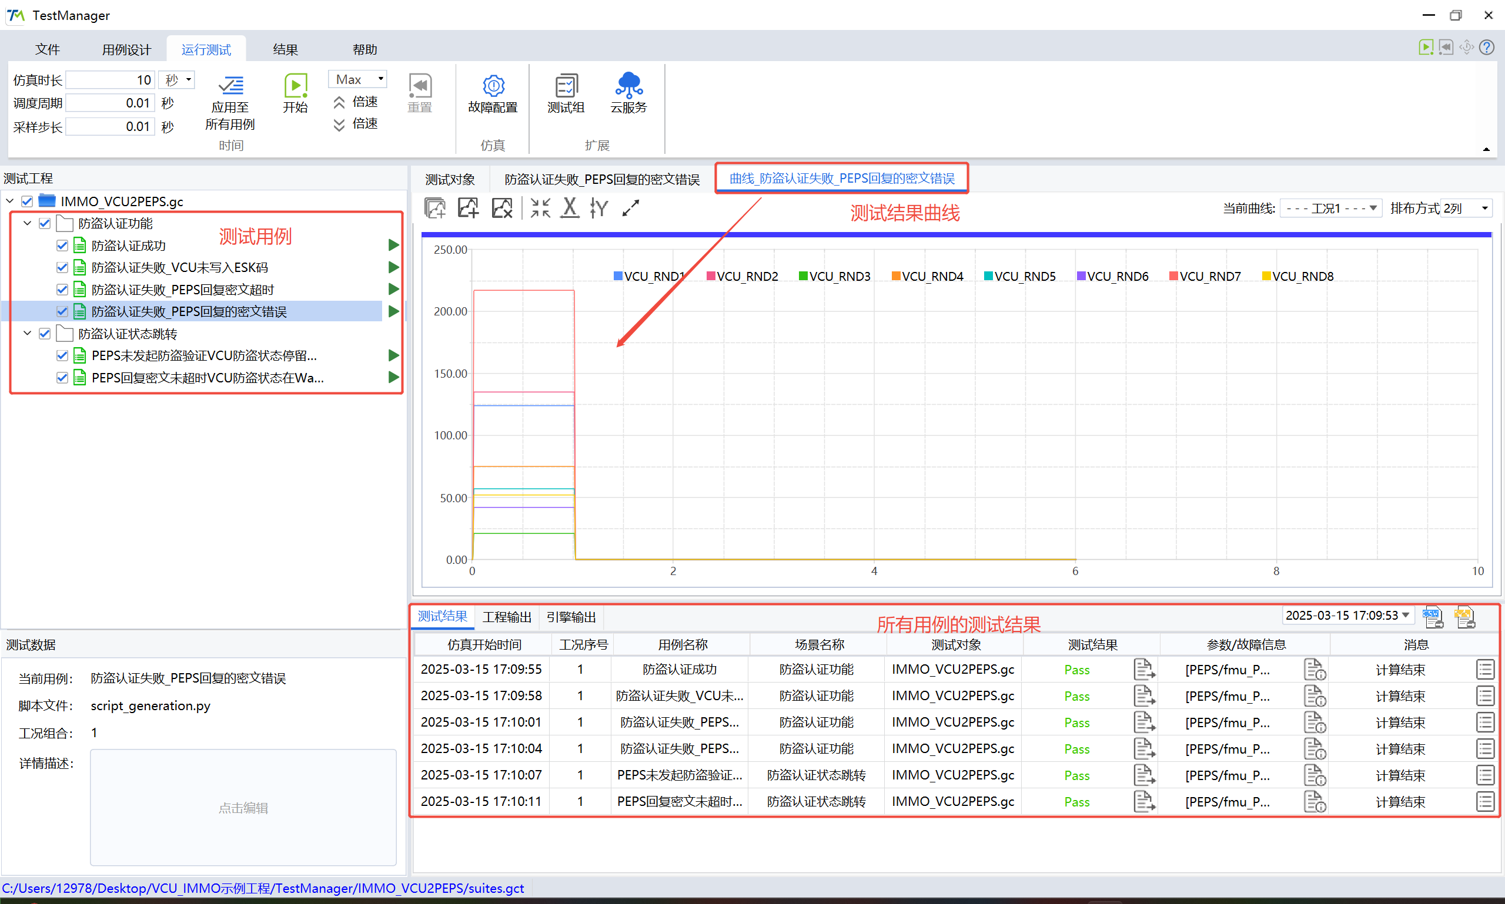Screen dimensions: 1505x904
Task: Click the delete-curve X box chart icon
Action: tap(502, 209)
